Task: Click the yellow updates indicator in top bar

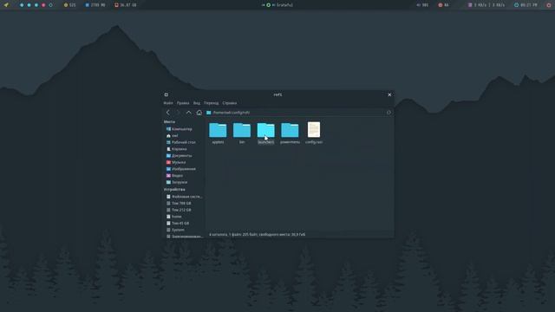Action: pyautogui.click(x=69, y=5)
